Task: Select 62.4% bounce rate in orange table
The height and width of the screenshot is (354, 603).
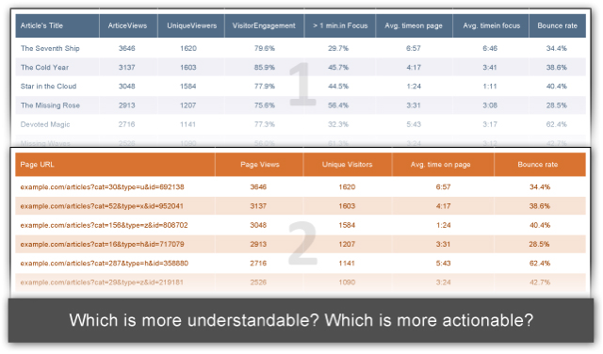Action: click(x=540, y=264)
